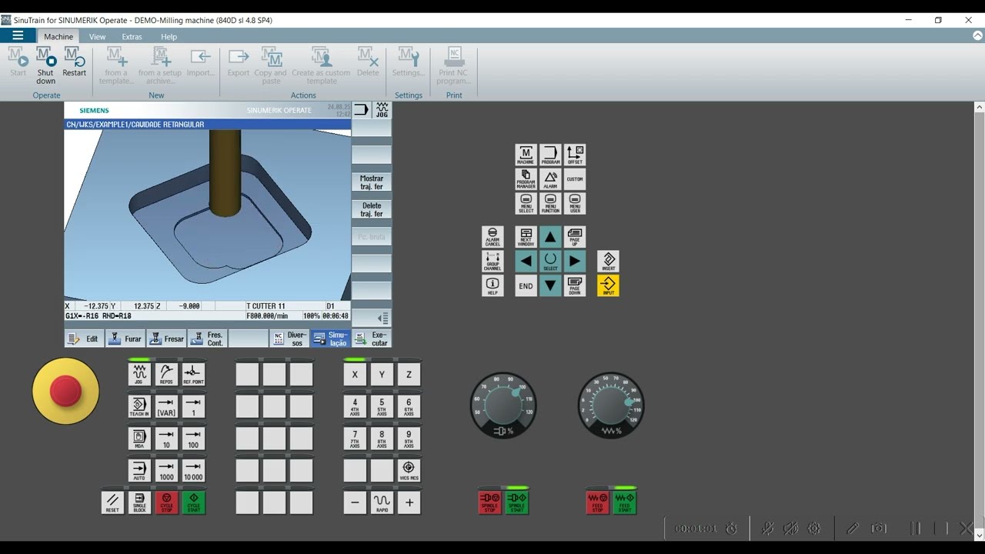Click the INSERT key
Viewport: 985px width, 554px height.
click(x=608, y=261)
